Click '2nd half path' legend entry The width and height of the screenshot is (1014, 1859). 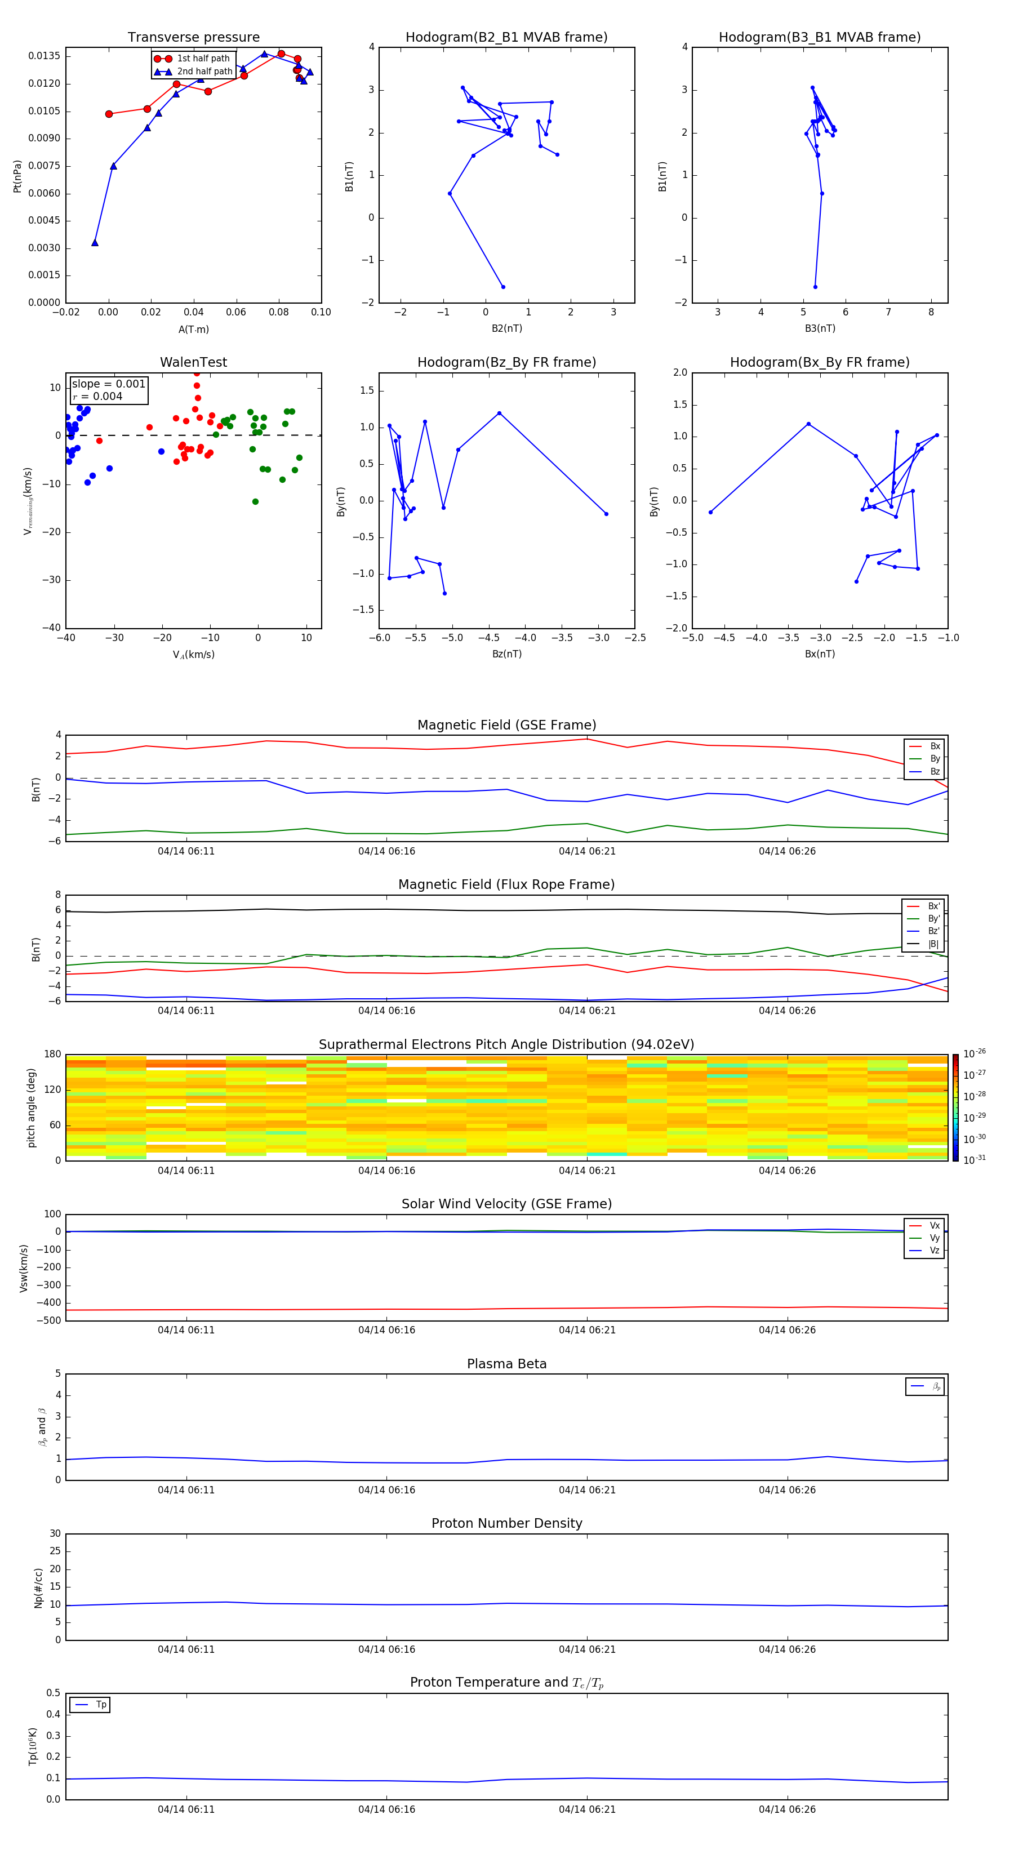point(193,72)
